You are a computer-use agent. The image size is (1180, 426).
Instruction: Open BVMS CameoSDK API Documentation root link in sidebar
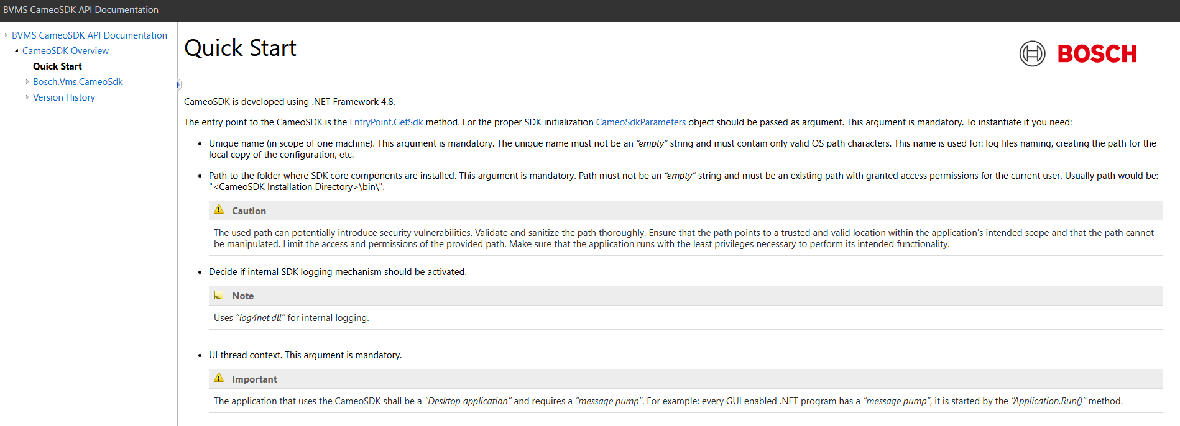tap(90, 35)
